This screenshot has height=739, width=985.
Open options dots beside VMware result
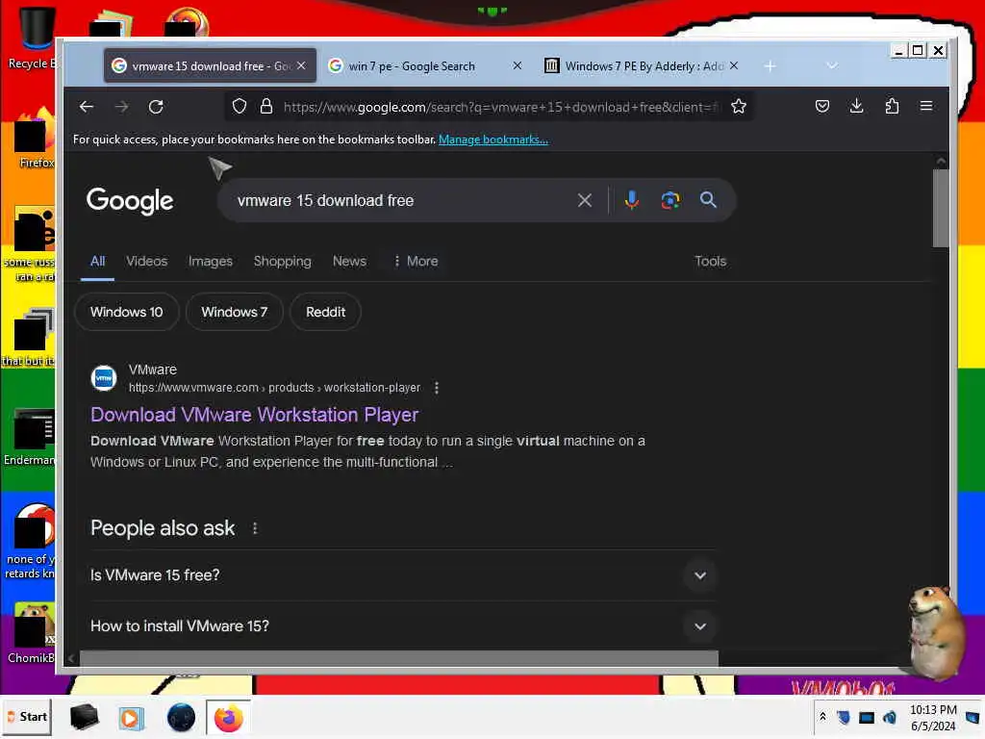437,388
